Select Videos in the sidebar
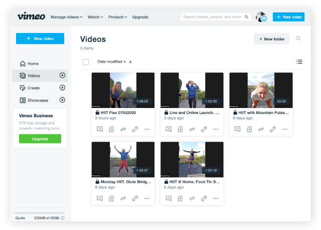The width and height of the screenshot is (321, 230). [x=40, y=75]
